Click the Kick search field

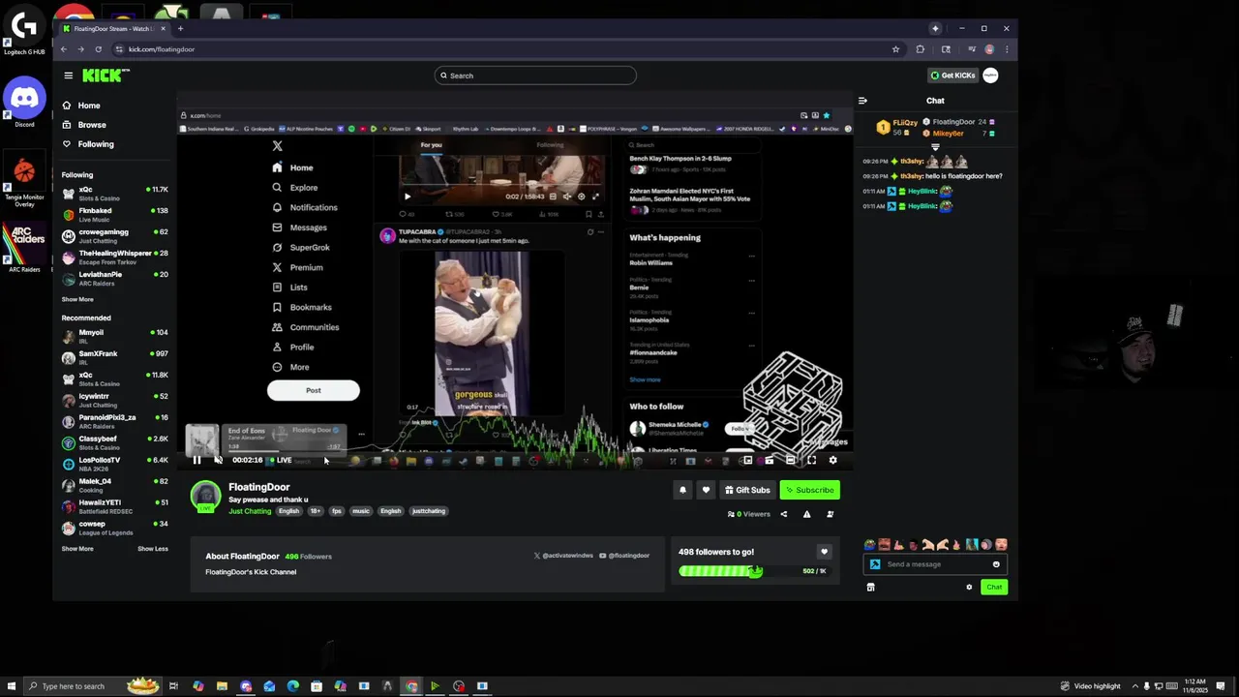(535, 76)
